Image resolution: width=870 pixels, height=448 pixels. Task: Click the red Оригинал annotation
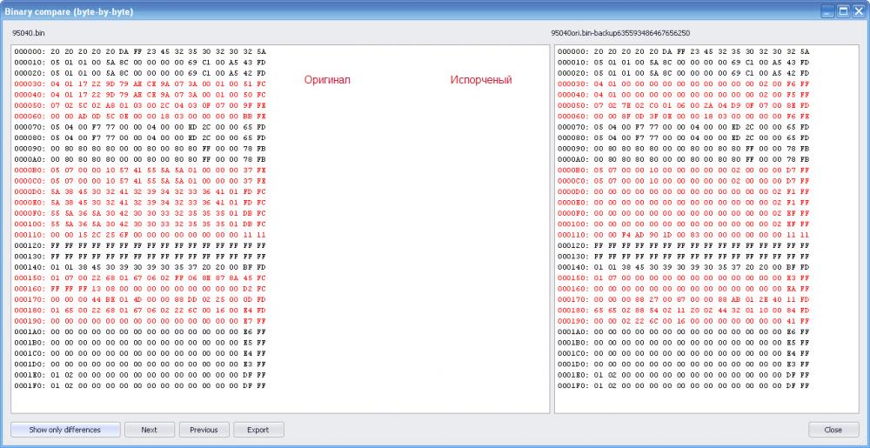coord(327,80)
